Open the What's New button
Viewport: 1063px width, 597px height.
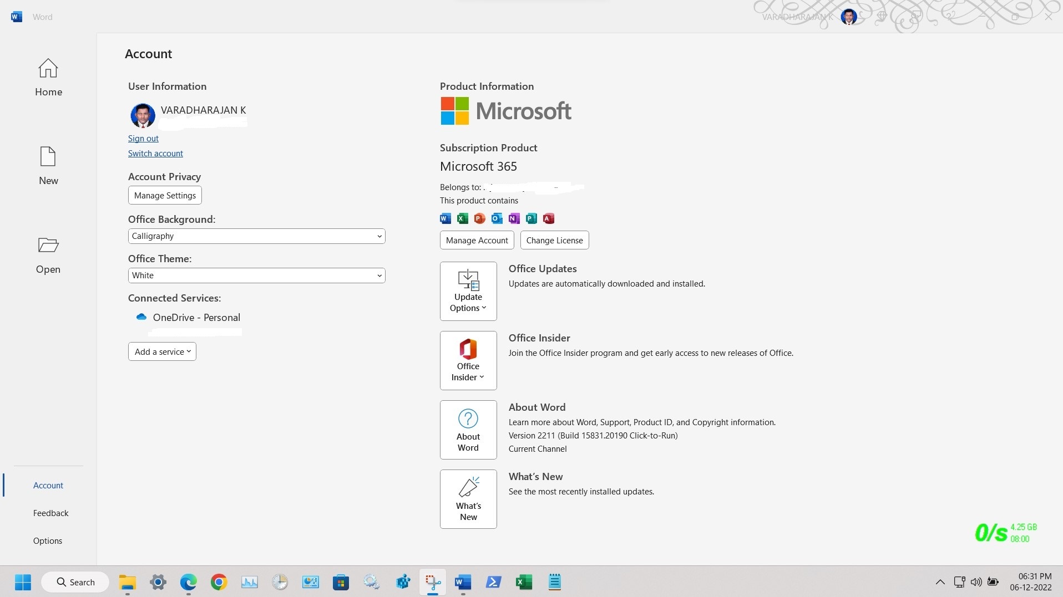(468, 499)
